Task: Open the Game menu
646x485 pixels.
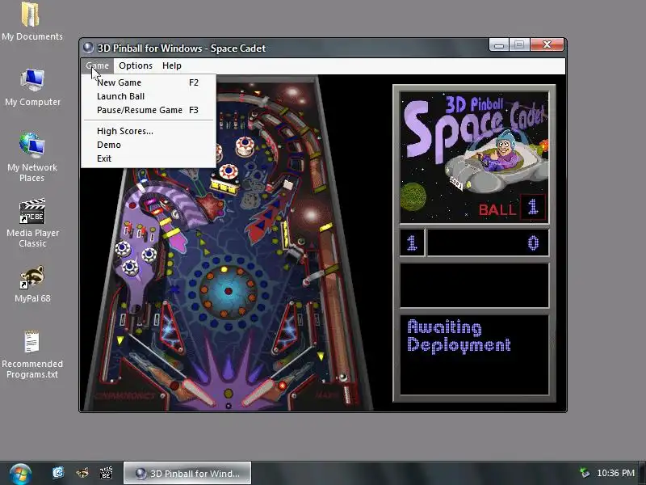Action: pos(97,65)
